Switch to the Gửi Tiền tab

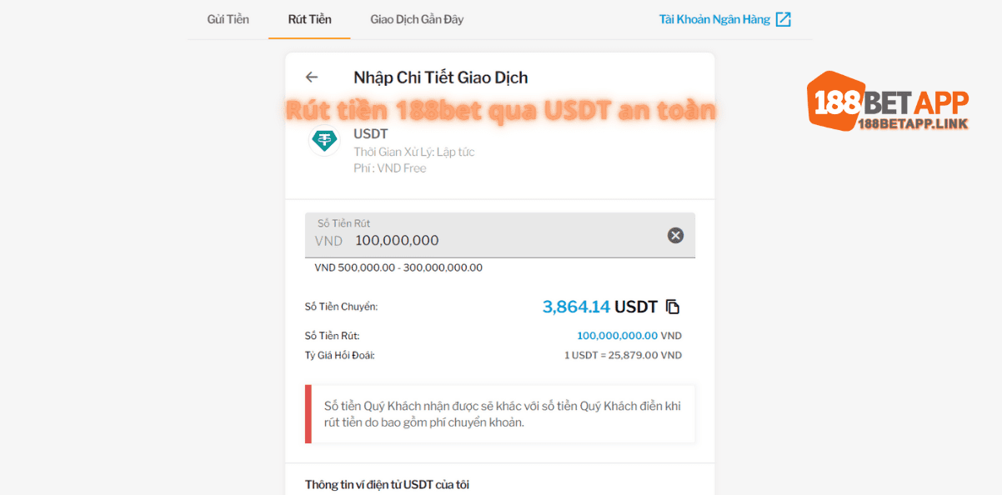pyautogui.click(x=228, y=19)
